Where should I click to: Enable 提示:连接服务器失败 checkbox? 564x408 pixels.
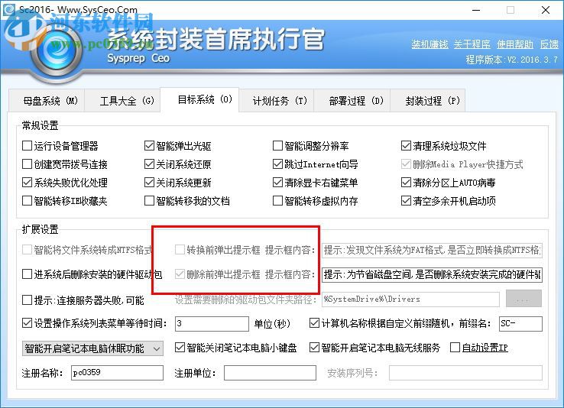click(27, 300)
